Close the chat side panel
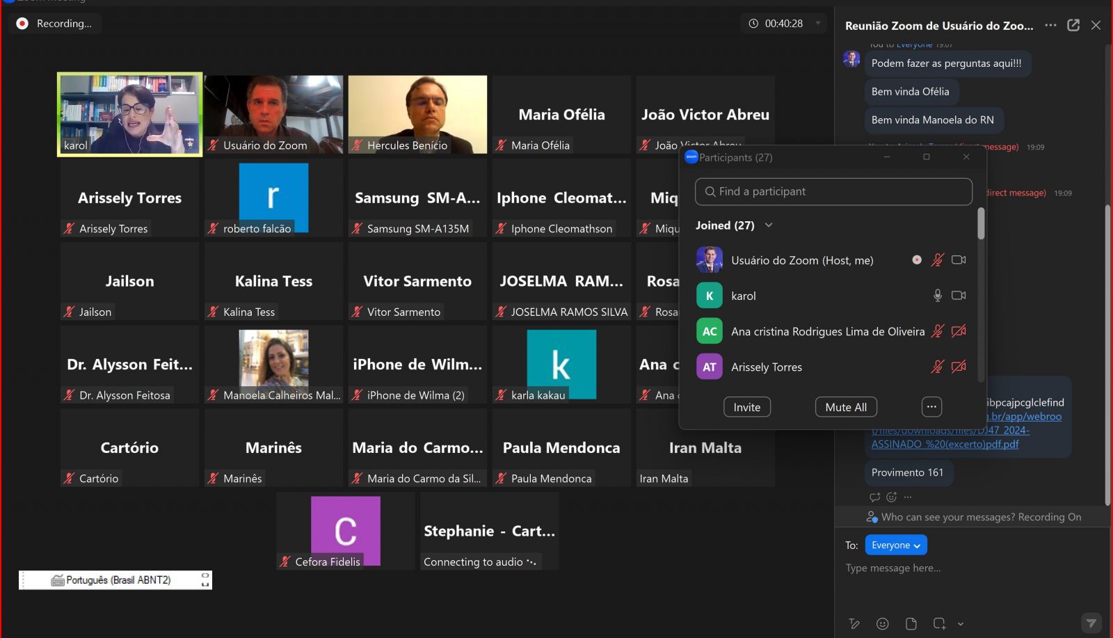This screenshot has height=638, width=1113. point(1096,25)
